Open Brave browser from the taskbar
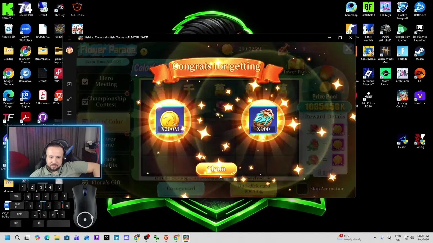This screenshot has width=433, height=243. [x=166, y=238]
